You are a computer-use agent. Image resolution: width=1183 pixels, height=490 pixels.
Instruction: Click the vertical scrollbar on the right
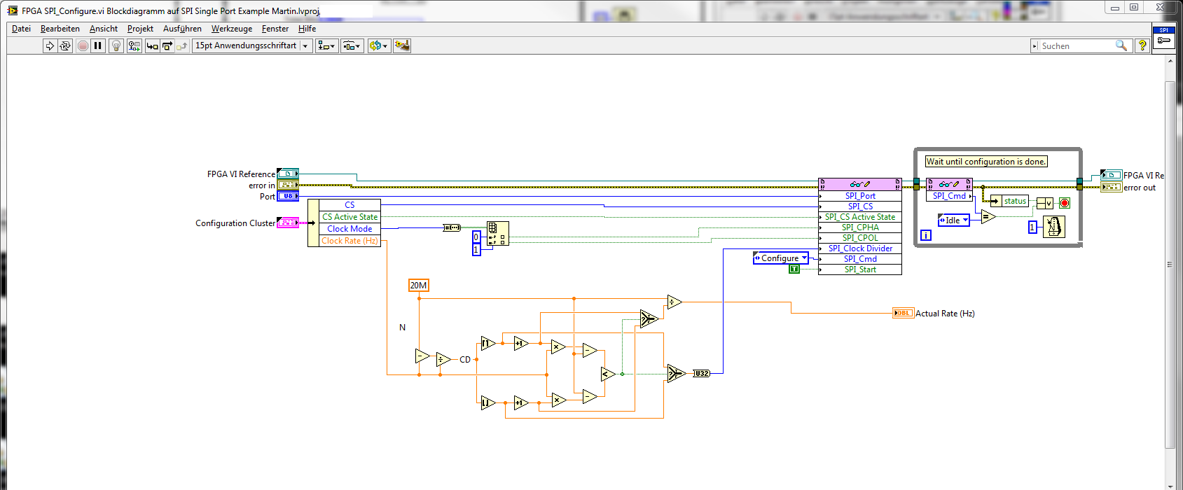[x=1170, y=265]
